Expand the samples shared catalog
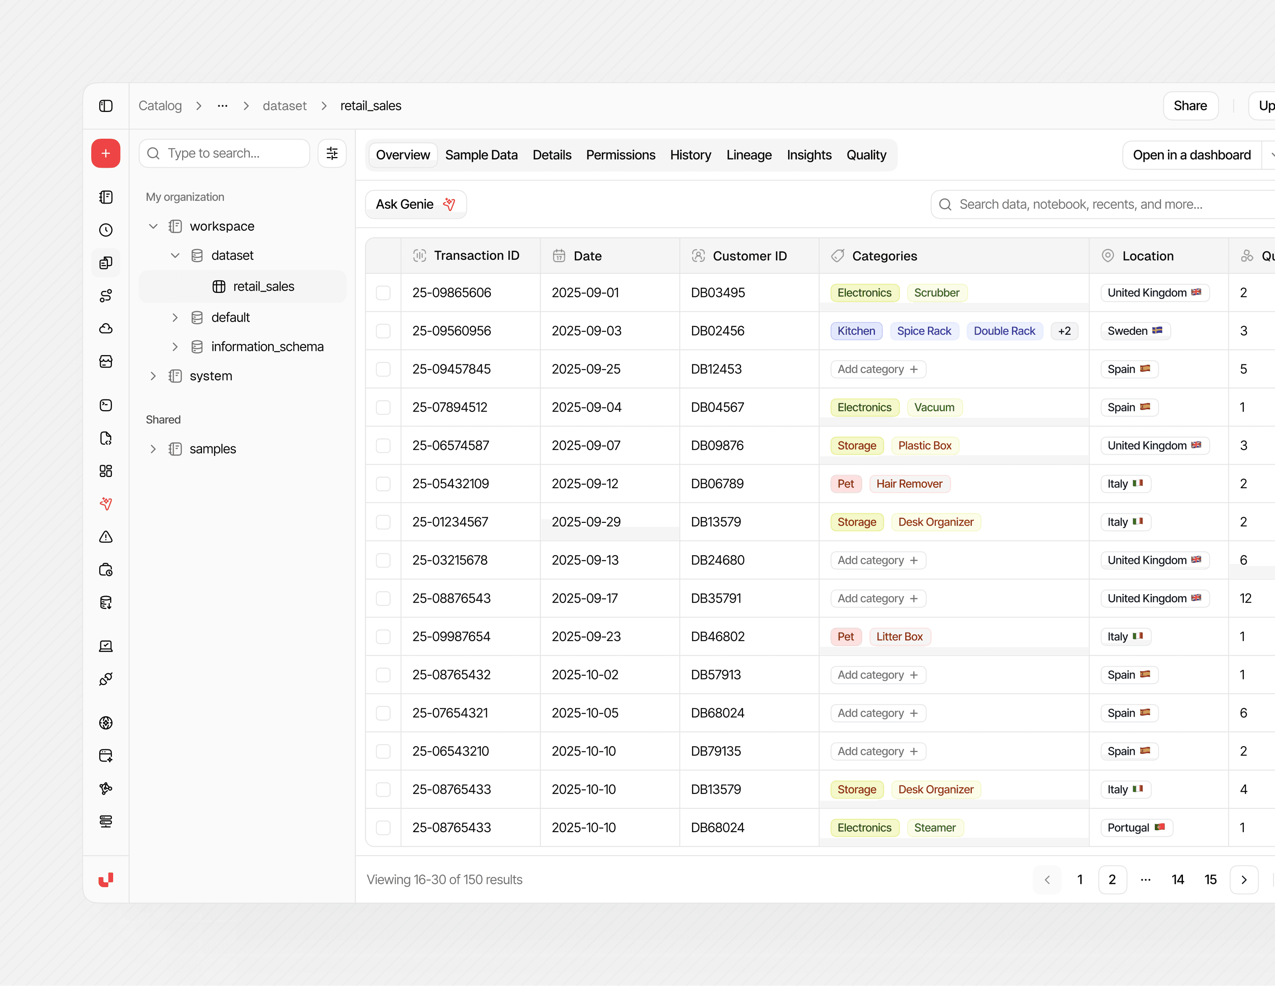 click(153, 449)
